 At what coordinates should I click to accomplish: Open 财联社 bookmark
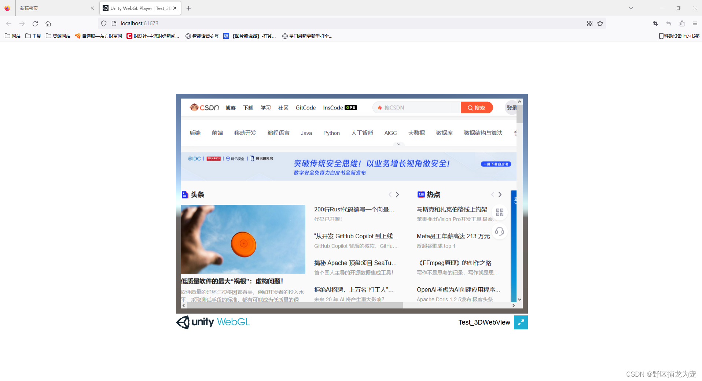(153, 36)
